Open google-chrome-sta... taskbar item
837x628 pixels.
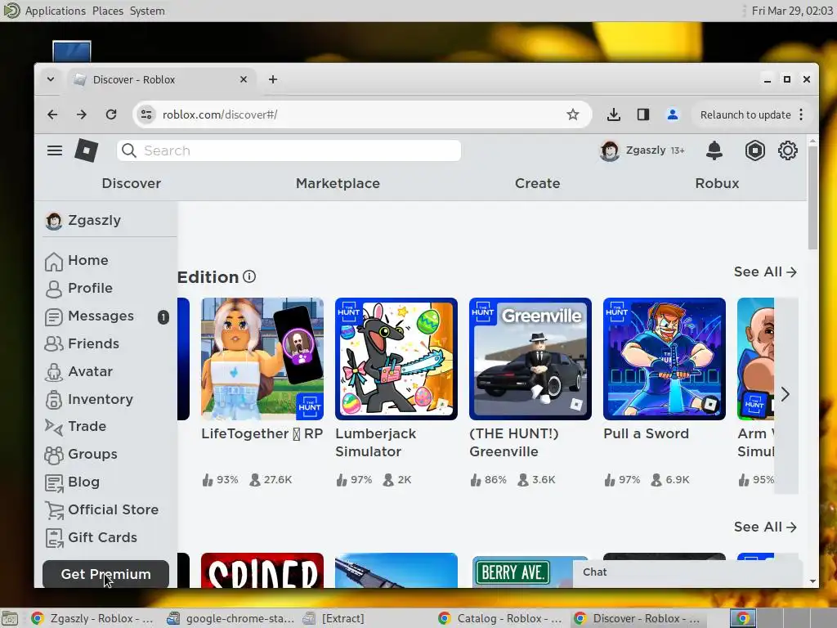coord(231,618)
